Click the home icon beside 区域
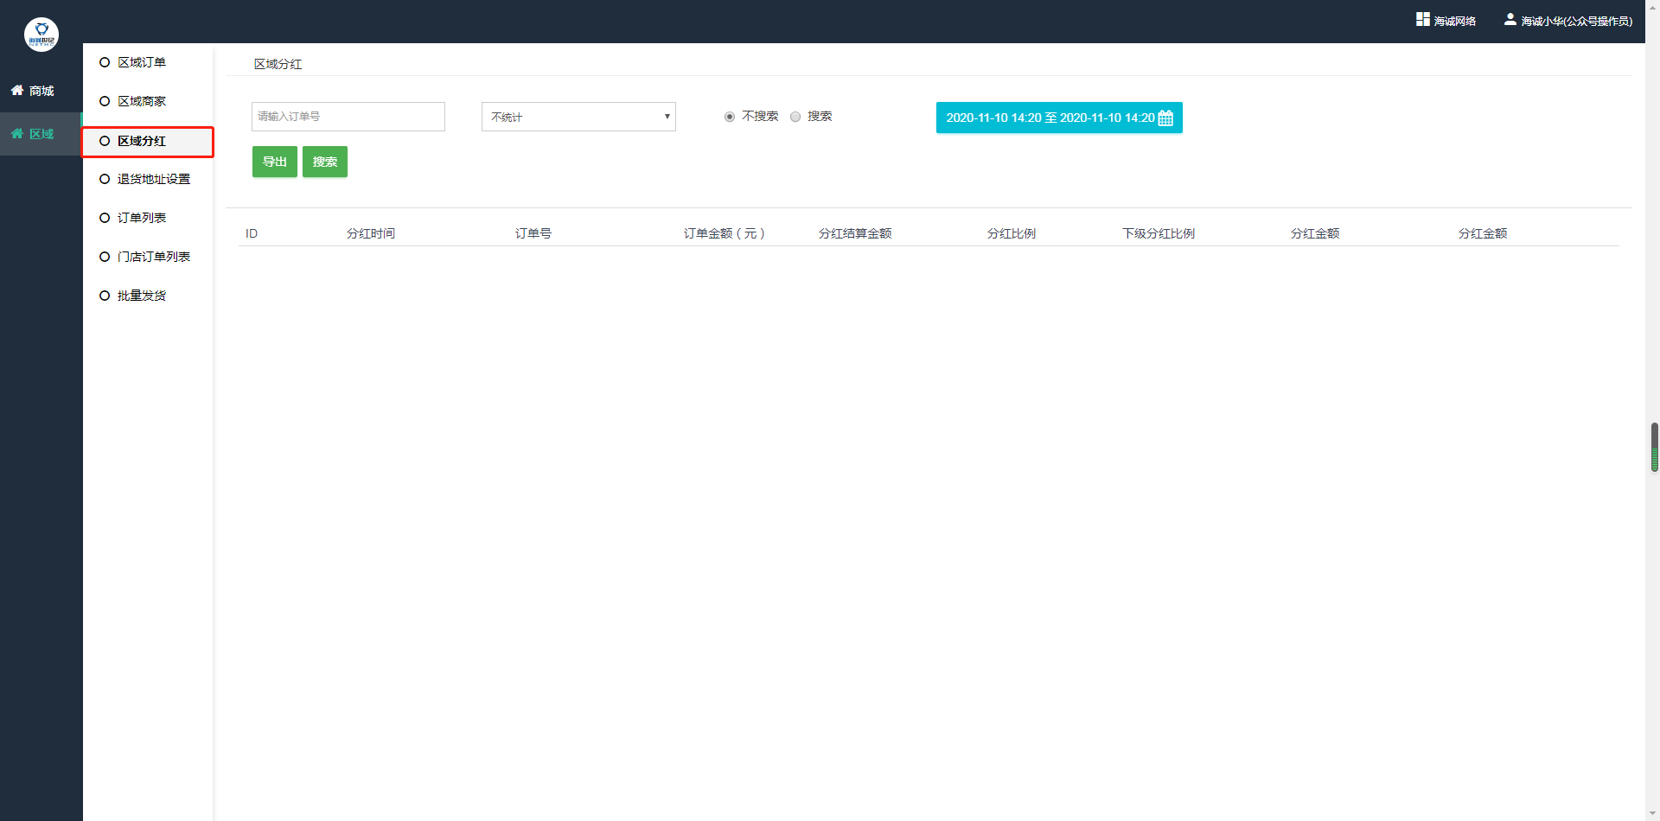The width and height of the screenshot is (1660, 821). [17, 133]
